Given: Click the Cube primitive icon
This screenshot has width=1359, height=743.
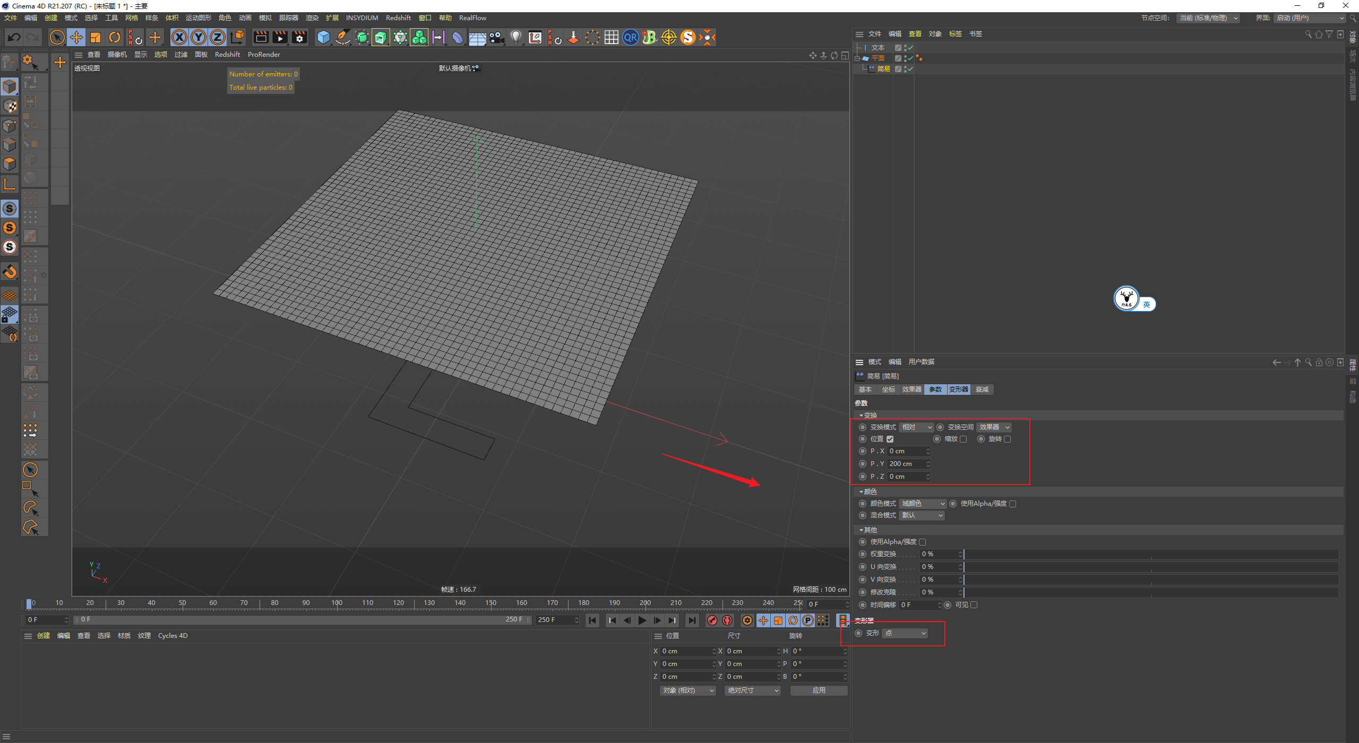Looking at the screenshot, I should pyautogui.click(x=323, y=37).
